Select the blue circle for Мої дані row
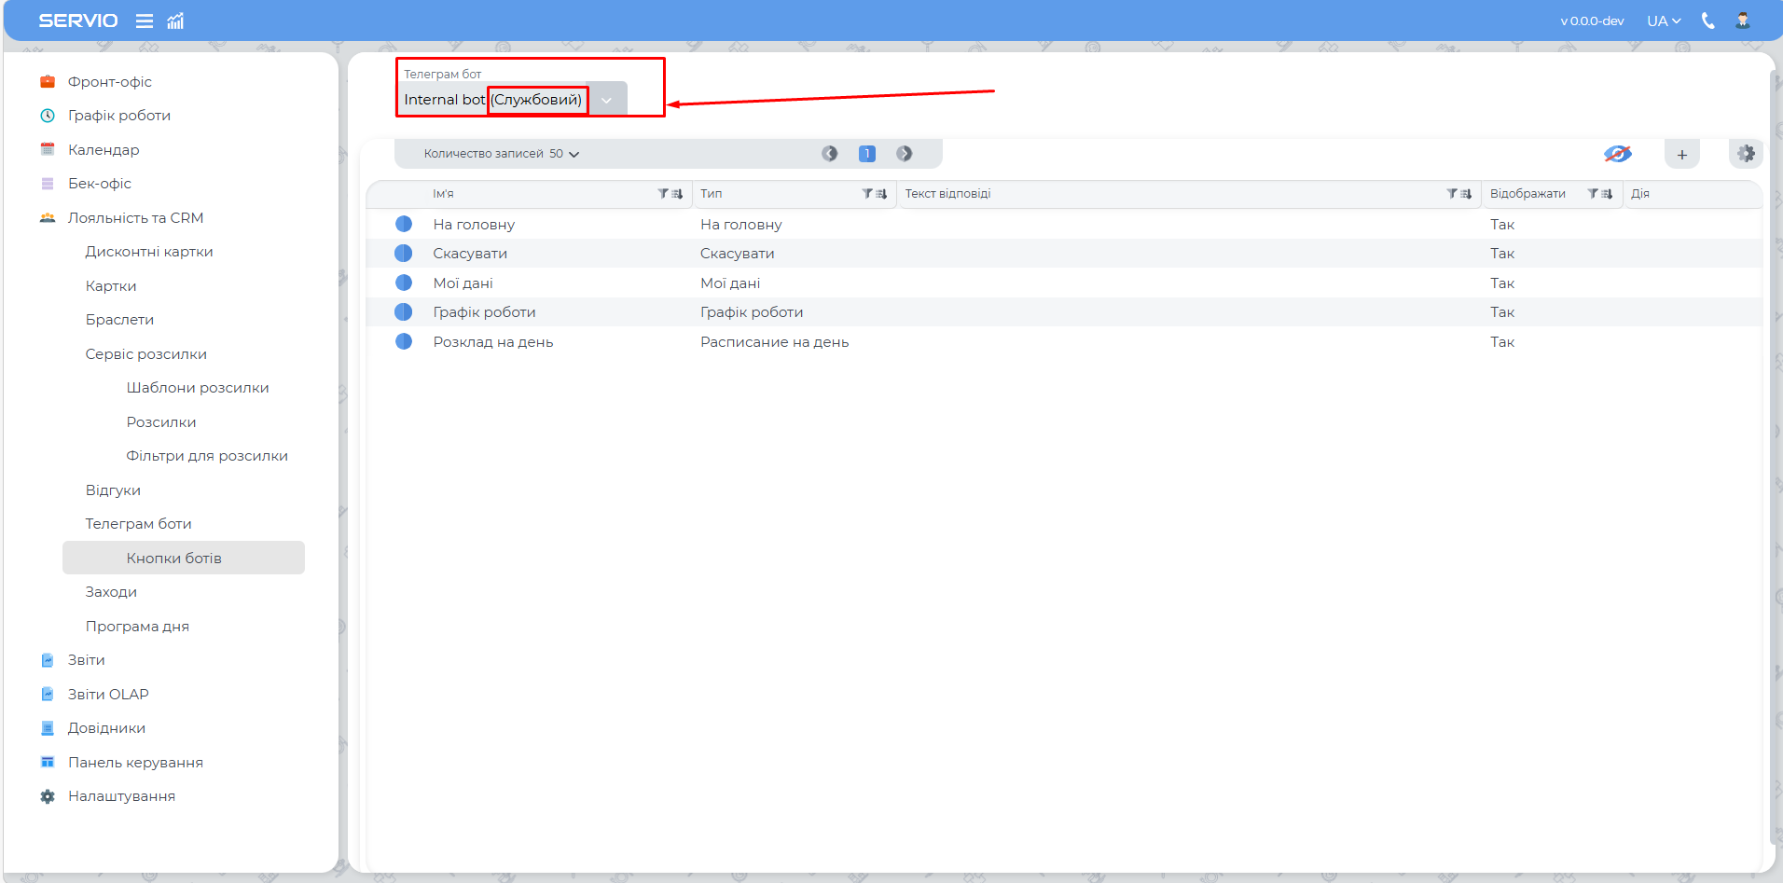 tap(404, 283)
